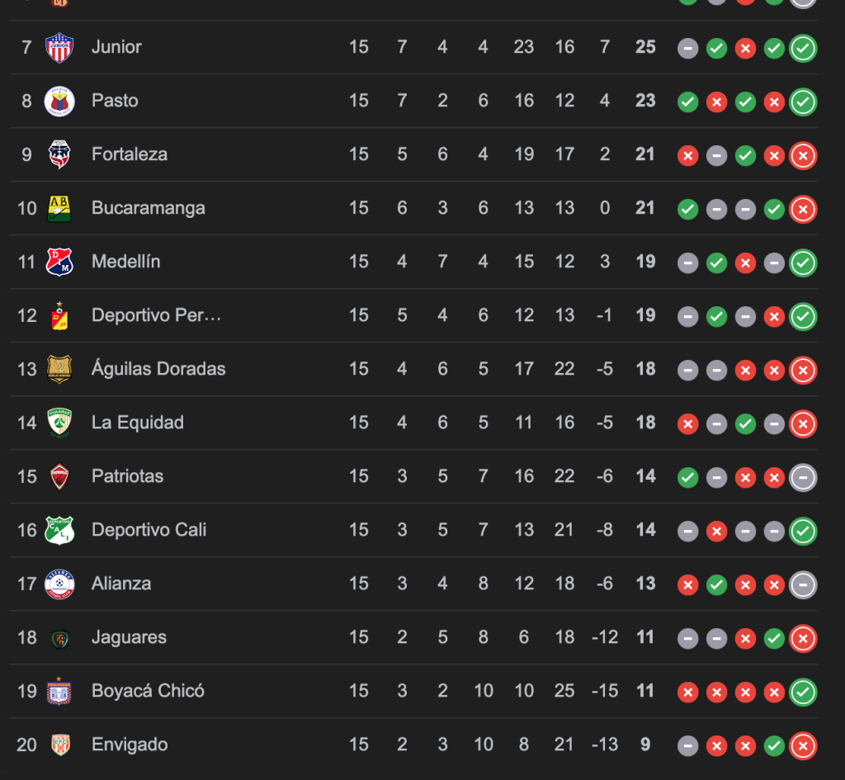Viewport: 845px width, 780px height.
Task: Click Fortaleza's latest loss result icon
Action: point(803,155)
